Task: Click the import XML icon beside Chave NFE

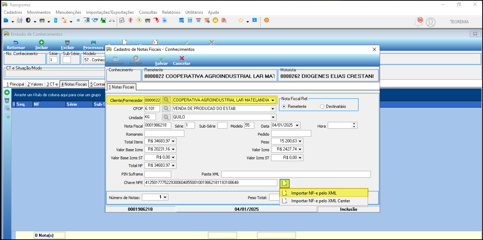Action: 284,183
